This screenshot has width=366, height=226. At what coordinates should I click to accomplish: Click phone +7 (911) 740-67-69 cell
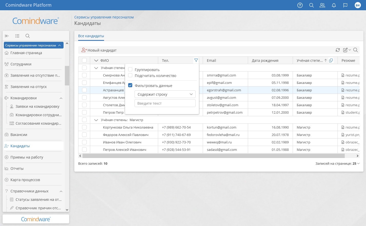point(180,135)
